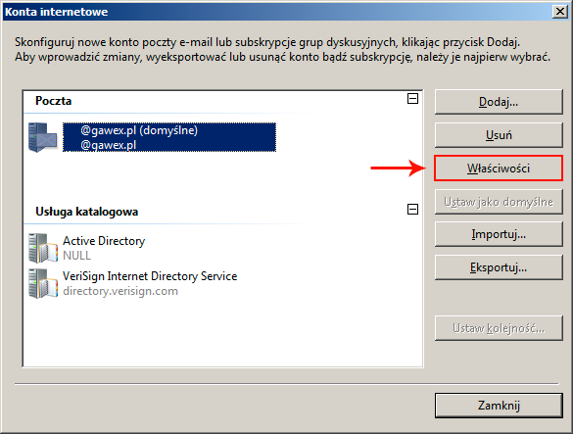This screenshot has width=573, height=434.
Task: Click Ustaw jako domyślne button
Action: [x=499, y=202]
